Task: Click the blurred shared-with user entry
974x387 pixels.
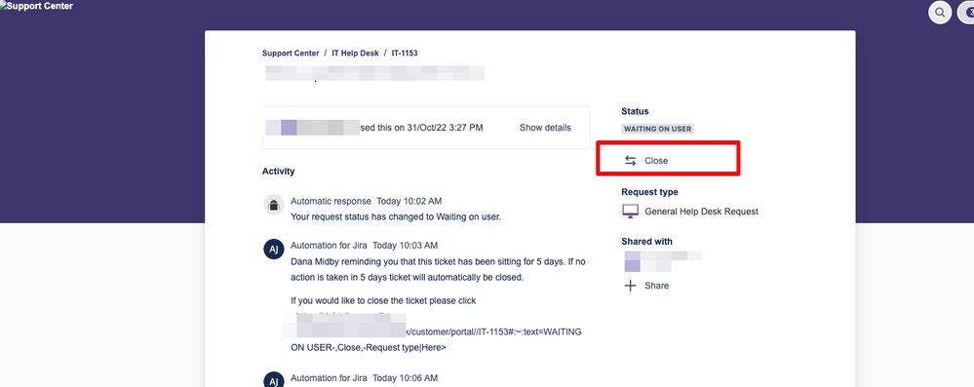Action: 663,261
